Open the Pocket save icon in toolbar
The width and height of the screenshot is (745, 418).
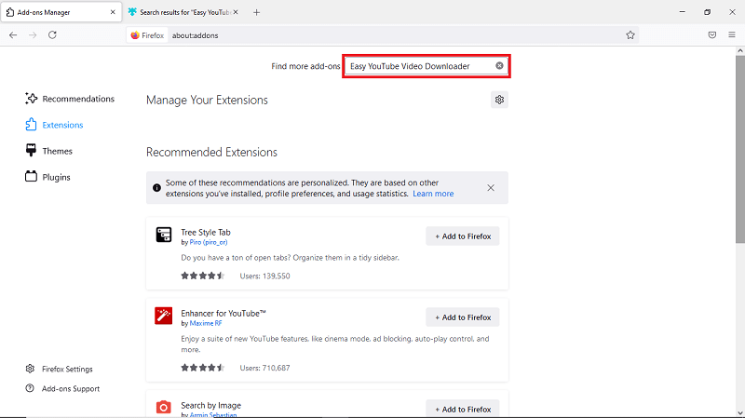pos(711,35)
